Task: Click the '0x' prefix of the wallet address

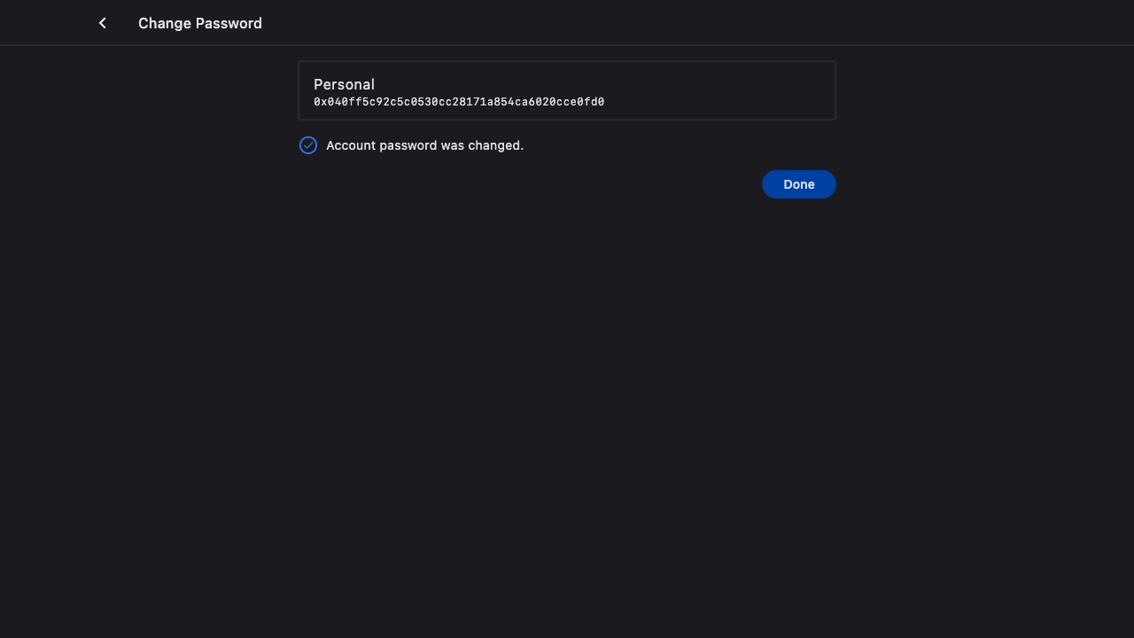Action: (320, 102)
